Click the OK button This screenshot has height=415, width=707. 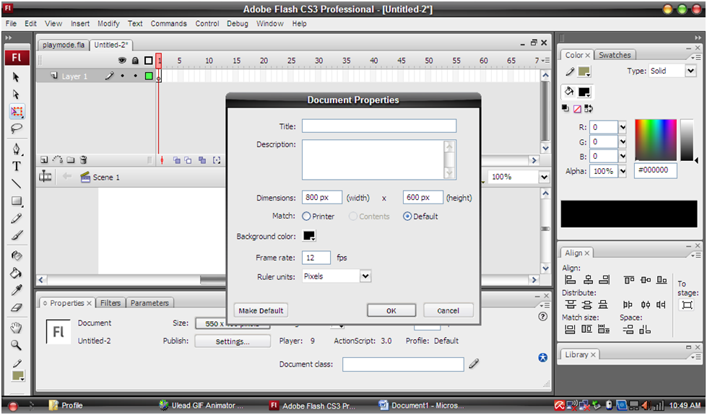(x=391, y=310)
